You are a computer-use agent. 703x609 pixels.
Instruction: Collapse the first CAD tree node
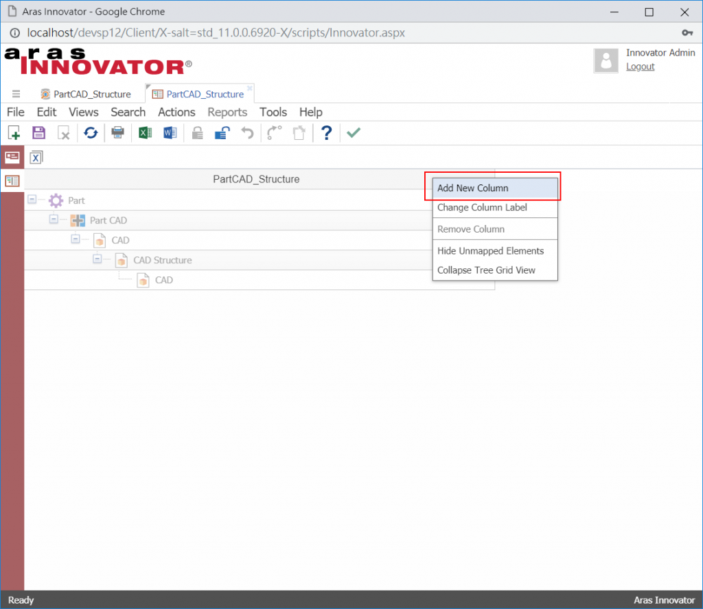(x=76, y=239)
